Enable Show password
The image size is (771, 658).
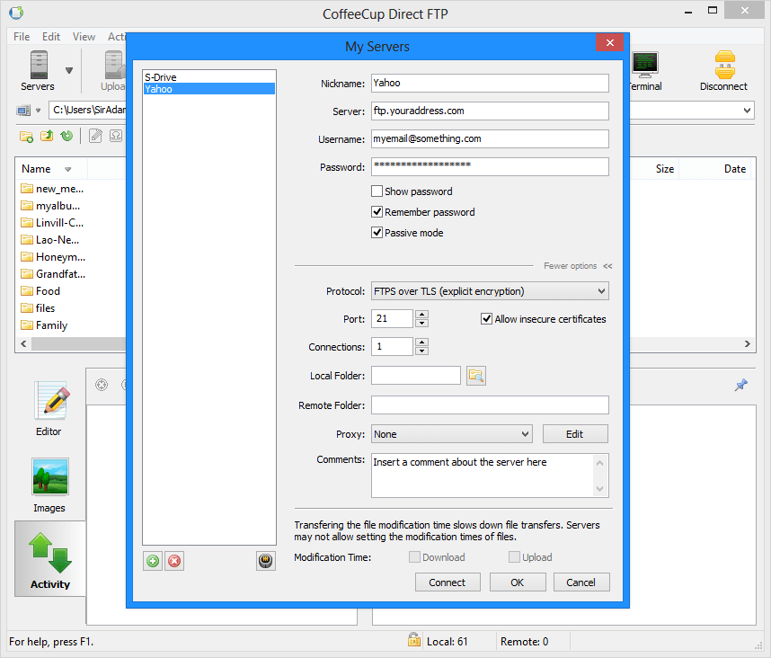click(x=377, y=191)
